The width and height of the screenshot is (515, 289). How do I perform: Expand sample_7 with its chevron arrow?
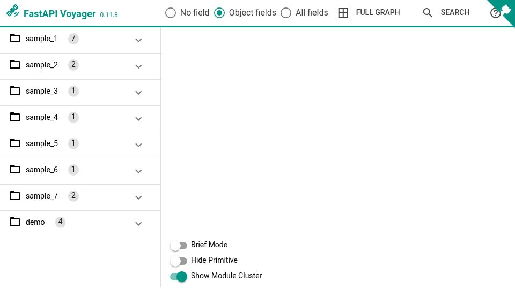tap(138, 197)
